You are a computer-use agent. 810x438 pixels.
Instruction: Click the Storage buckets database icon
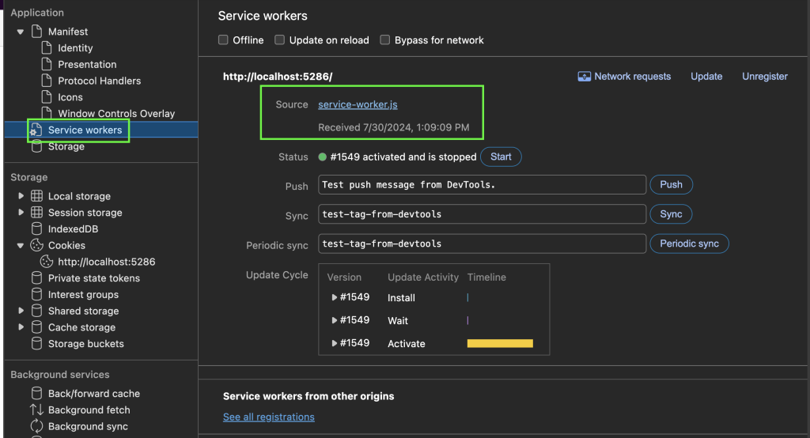tap(36, 343)
